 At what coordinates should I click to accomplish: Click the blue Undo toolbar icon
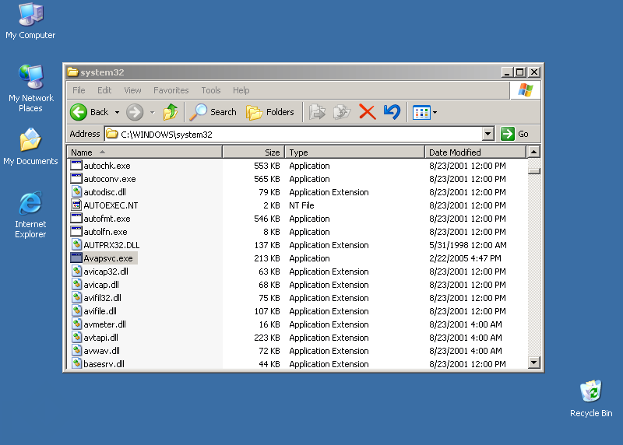click(392, 112)
